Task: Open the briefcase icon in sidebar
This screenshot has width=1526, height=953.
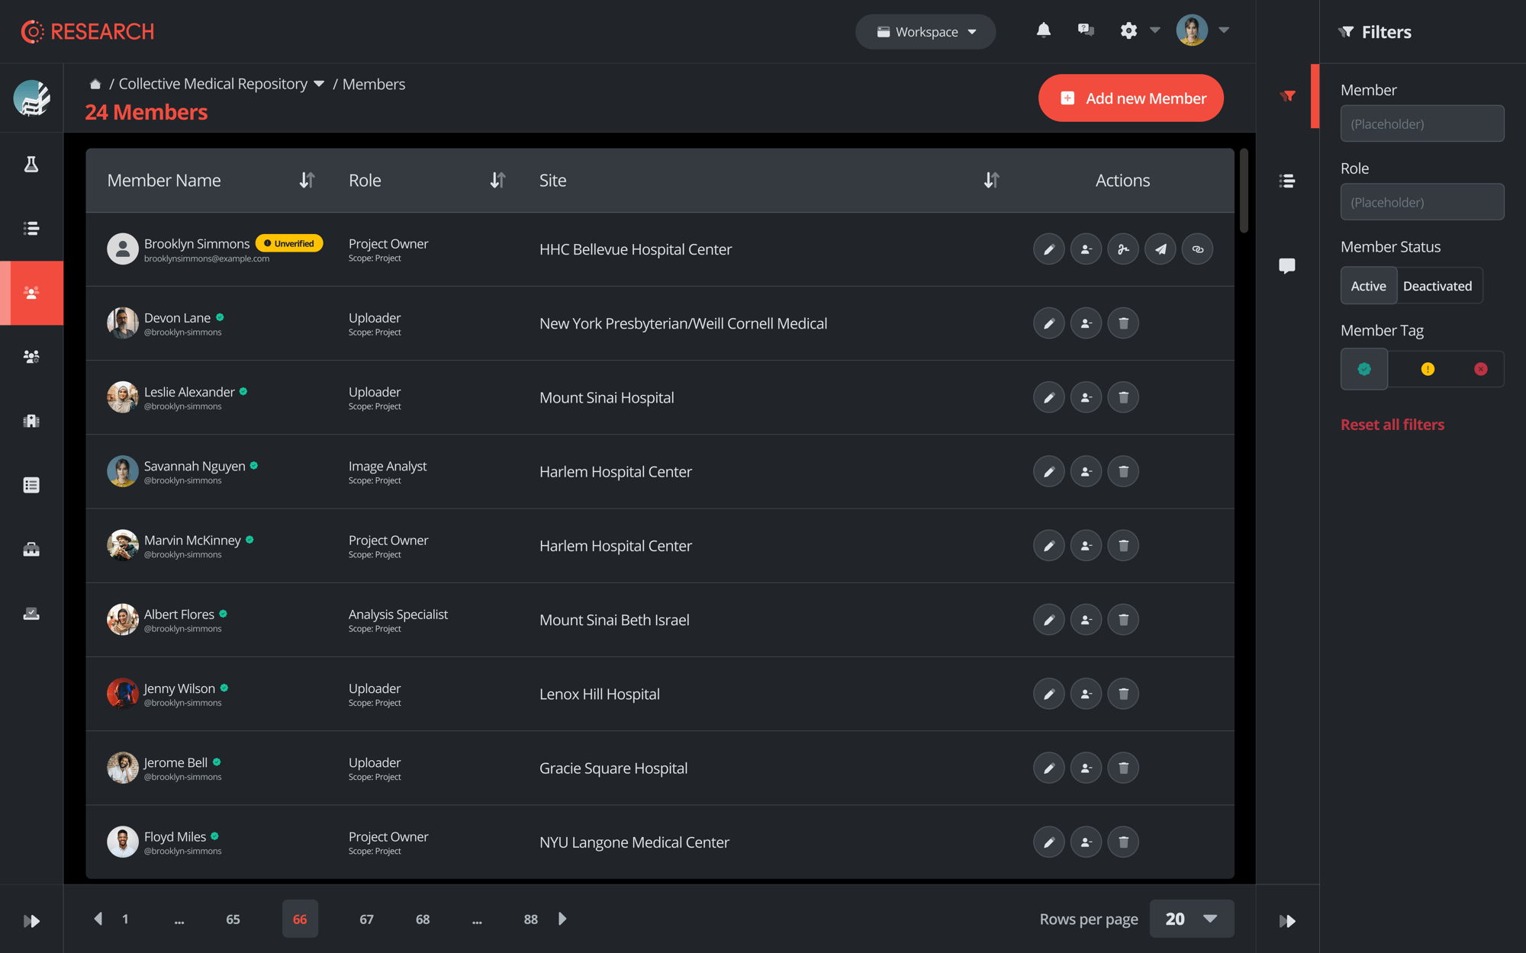Action: [x=31, y=549]
